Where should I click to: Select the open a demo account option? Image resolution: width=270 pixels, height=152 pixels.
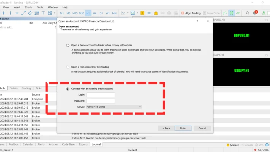click(x=68, y=45)
